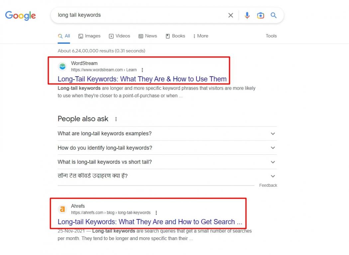The width and height of the screenshot is (349, 255).
Task: Start voice search with microphone icon
Action: pyautogui.click(x=247, y=15)
